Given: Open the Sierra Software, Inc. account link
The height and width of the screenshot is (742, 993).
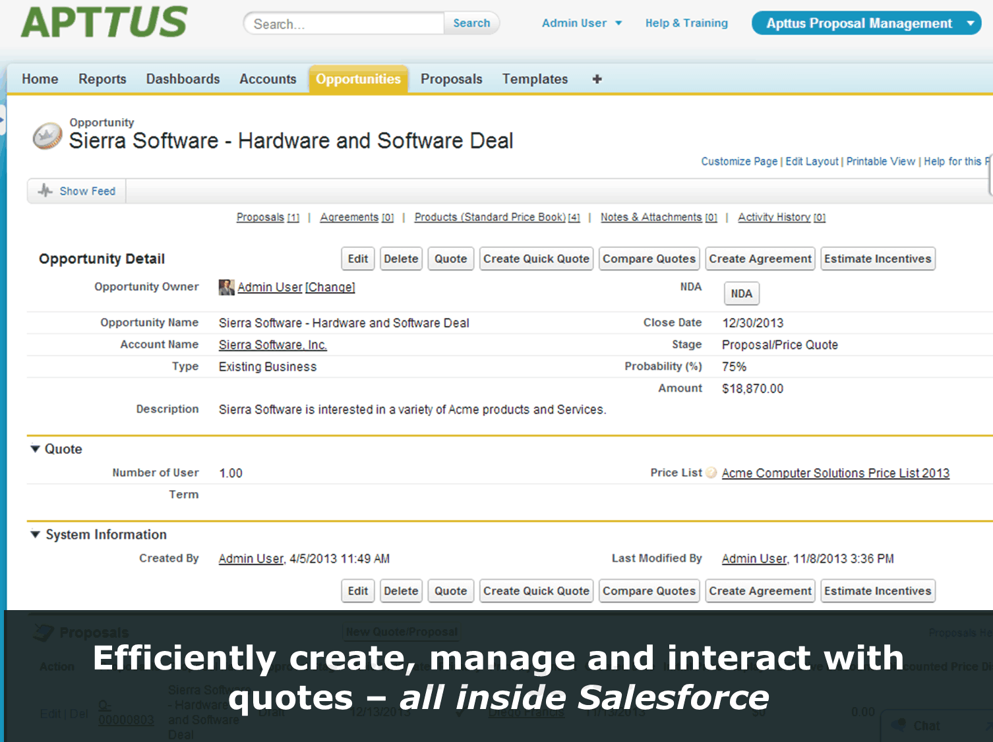Looking at the screenshot, I should click(272, 344).
